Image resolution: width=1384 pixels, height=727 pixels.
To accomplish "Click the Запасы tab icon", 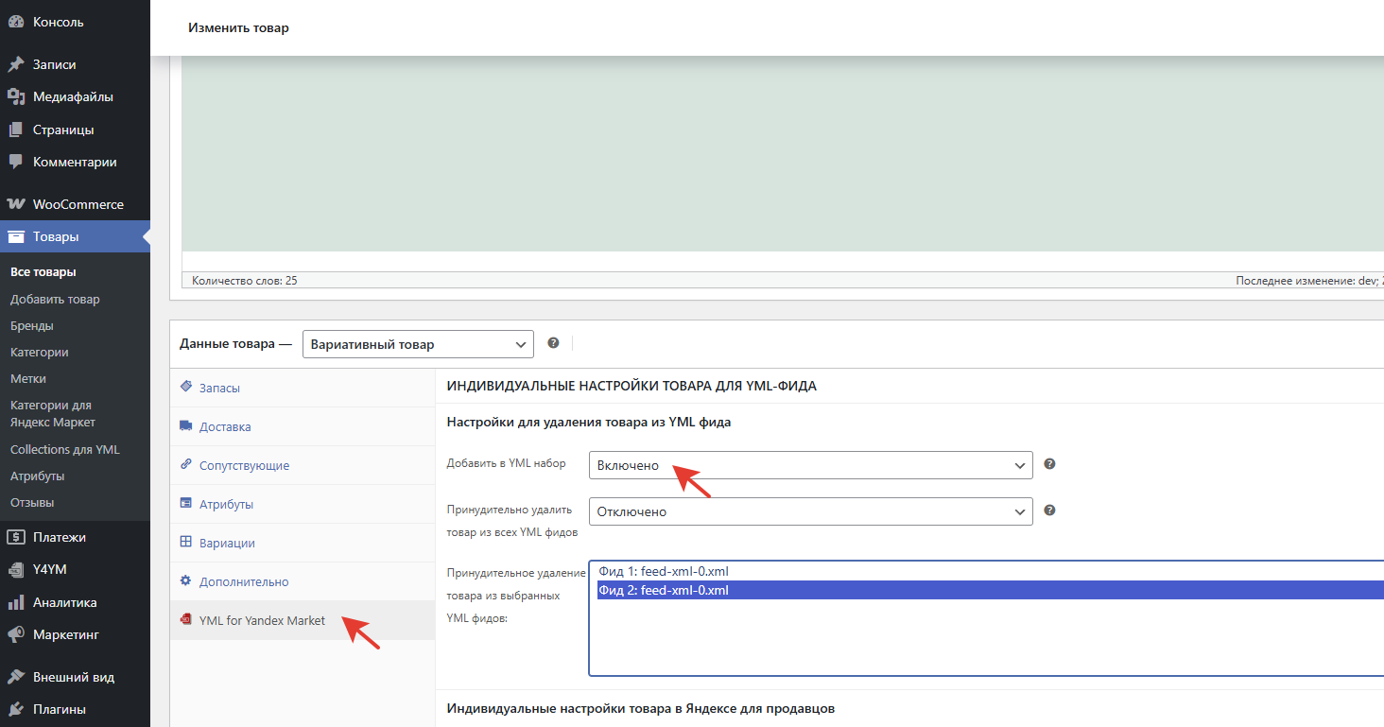I will coord(185,388).
